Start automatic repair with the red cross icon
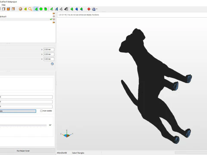The image size is (207, 155). [x=89, y=9]
